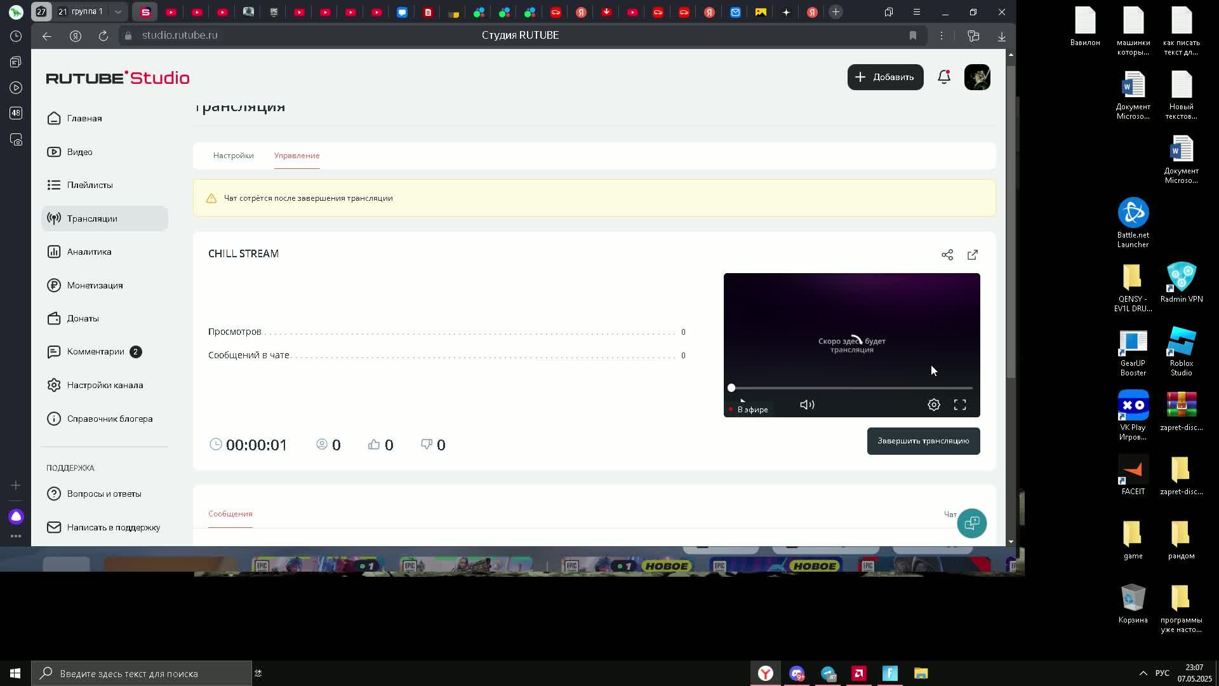Toggle the page bookmark in the address bar

coord(913,36)
